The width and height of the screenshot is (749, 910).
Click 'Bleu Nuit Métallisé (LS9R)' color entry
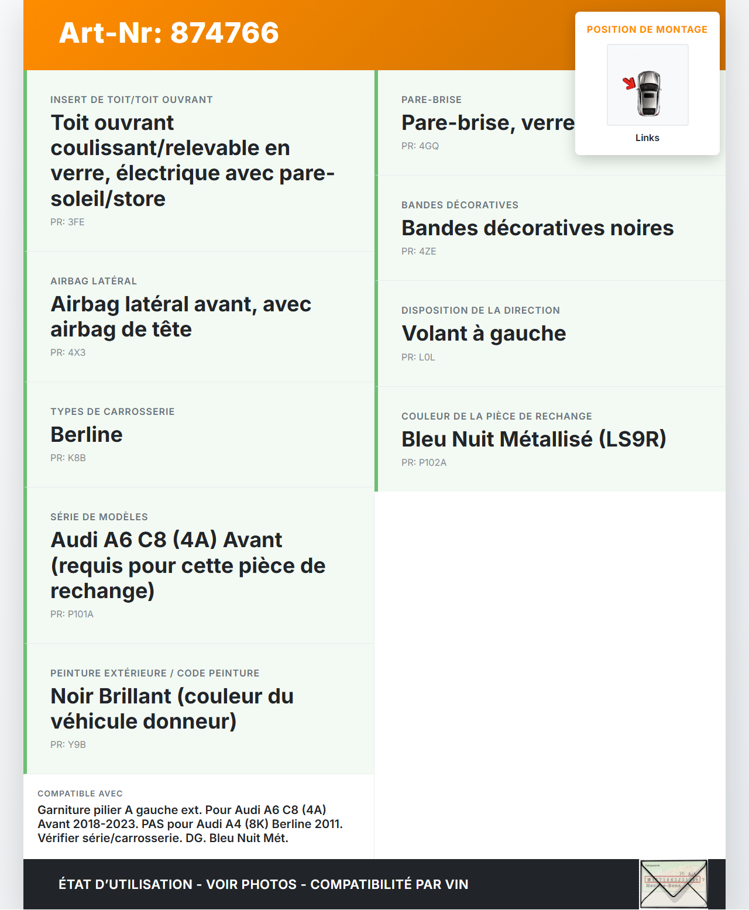[x=534, y=439]
